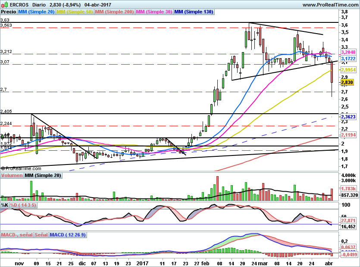The height and width of the screenshot is (267, 360).
Task: Click the yellow 2,830 current price tag
Action: tap(347, 82)
